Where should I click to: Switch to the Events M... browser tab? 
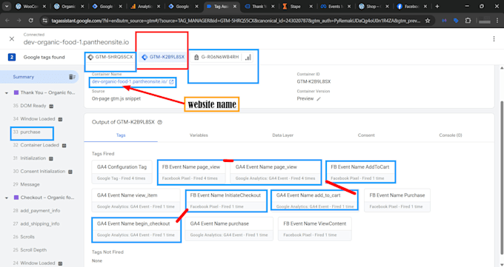coord(334,7)
